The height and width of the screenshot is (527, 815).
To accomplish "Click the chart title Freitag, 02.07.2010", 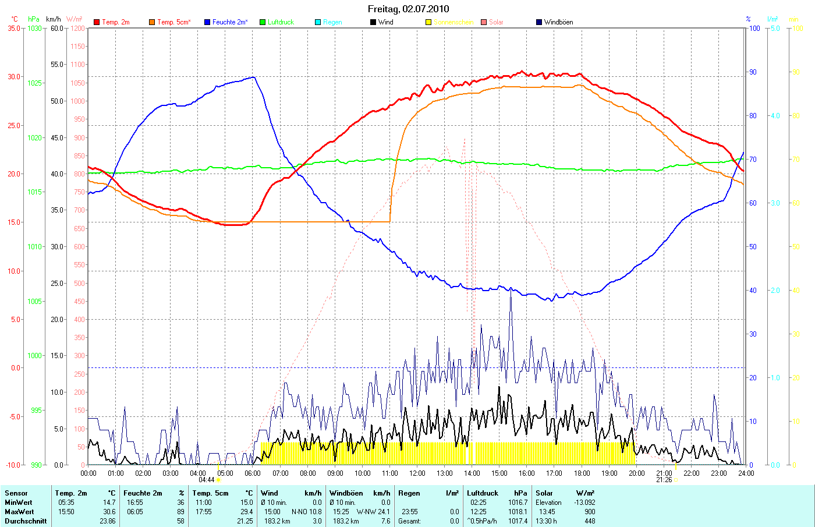I will [408, 9].
